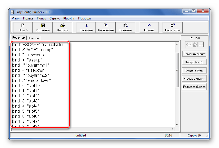Image resolution: width=219 pixels, height=148 pixels.
Task: Switch to the Помощь tab
Action: 33,38
